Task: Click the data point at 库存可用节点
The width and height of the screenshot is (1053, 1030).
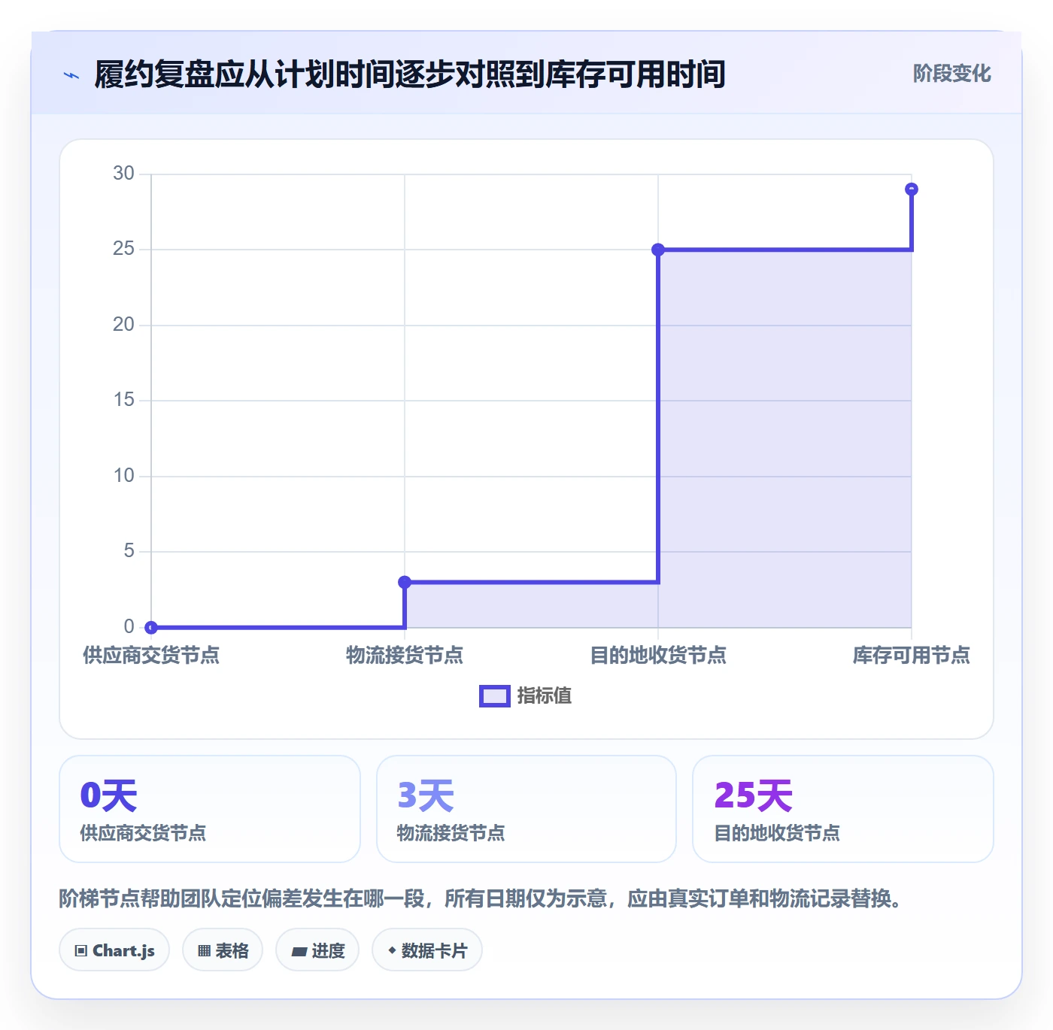Action: [x=912, y=189]
